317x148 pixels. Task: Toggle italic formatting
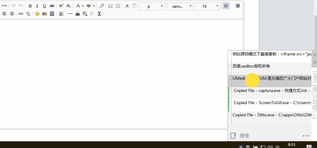point(37,6)
